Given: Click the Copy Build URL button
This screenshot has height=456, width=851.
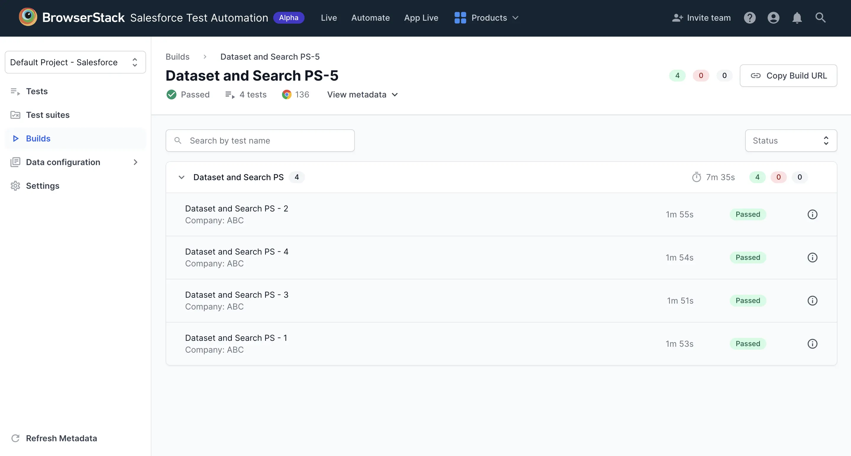Looking at the screenshot, I should pyautogui.click(x=788, y=76).
